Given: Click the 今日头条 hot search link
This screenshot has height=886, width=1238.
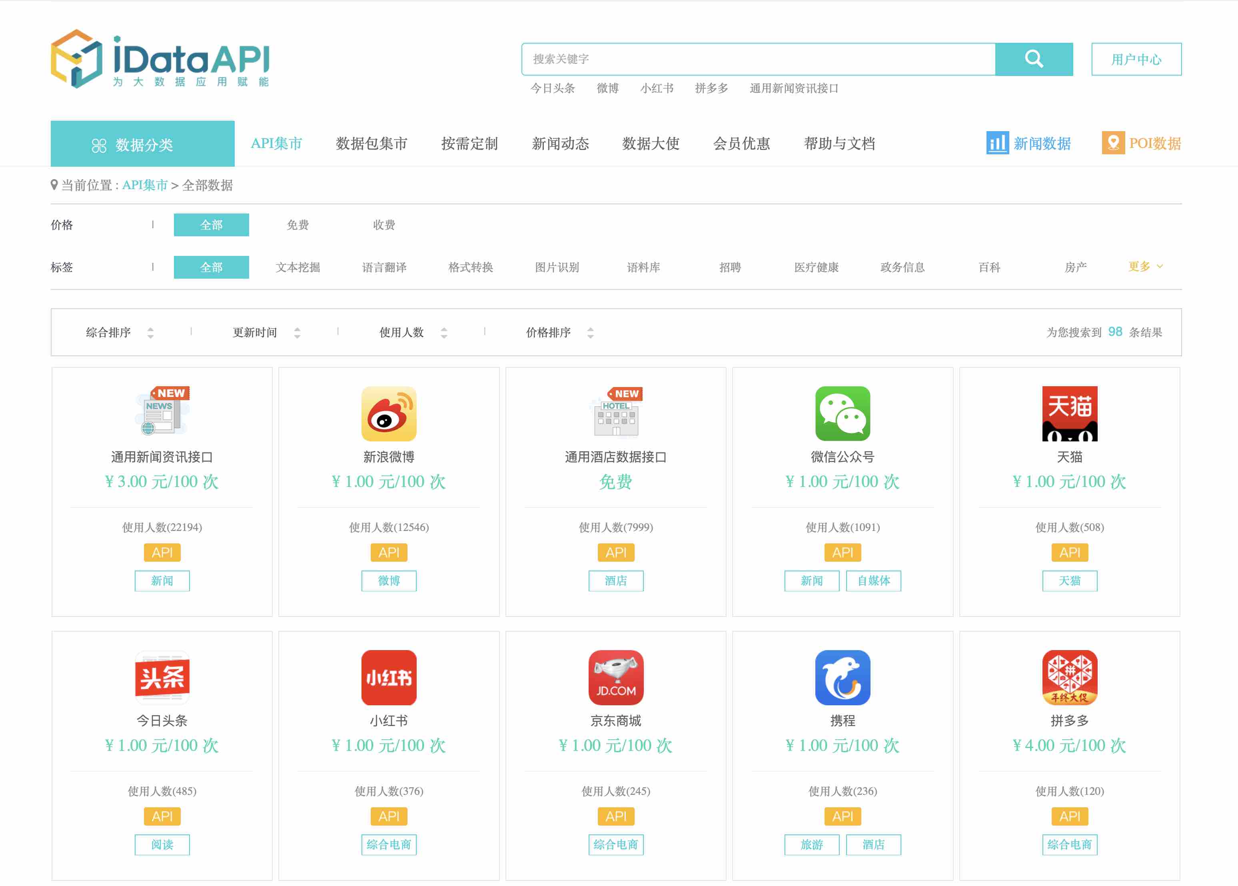Looking at the screenshot, I should coord(552,88).
